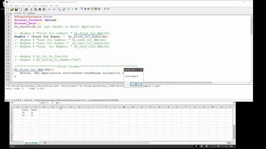Click OK in the message box
266x149 pixels.
click(x=136, y=84)
